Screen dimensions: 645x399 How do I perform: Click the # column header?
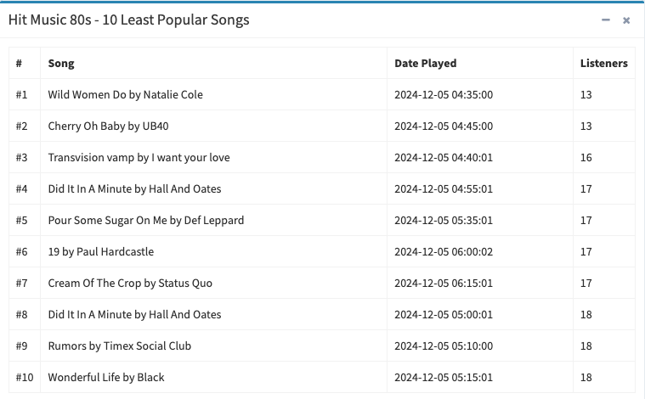(19, 64)
